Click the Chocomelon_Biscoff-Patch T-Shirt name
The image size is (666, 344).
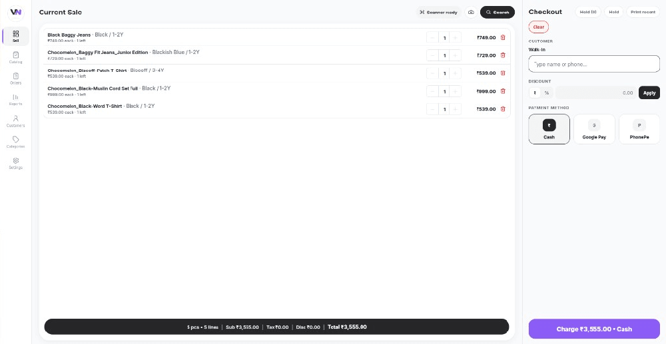[87, 71]
